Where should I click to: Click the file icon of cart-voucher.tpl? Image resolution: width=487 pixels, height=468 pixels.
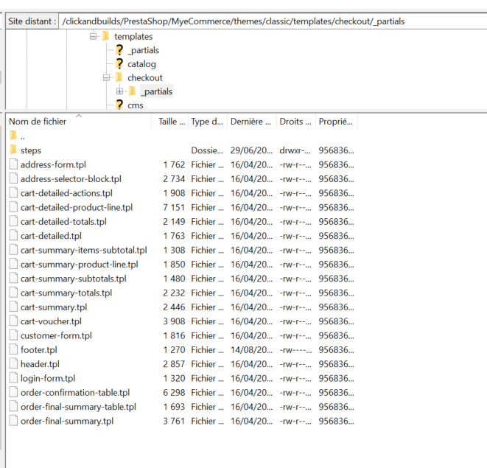point(13,321)
